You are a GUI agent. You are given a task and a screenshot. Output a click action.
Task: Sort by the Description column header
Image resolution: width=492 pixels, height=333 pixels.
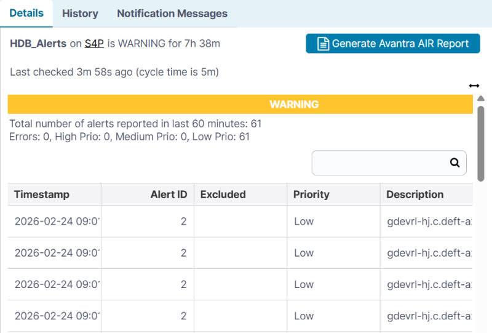426,195
